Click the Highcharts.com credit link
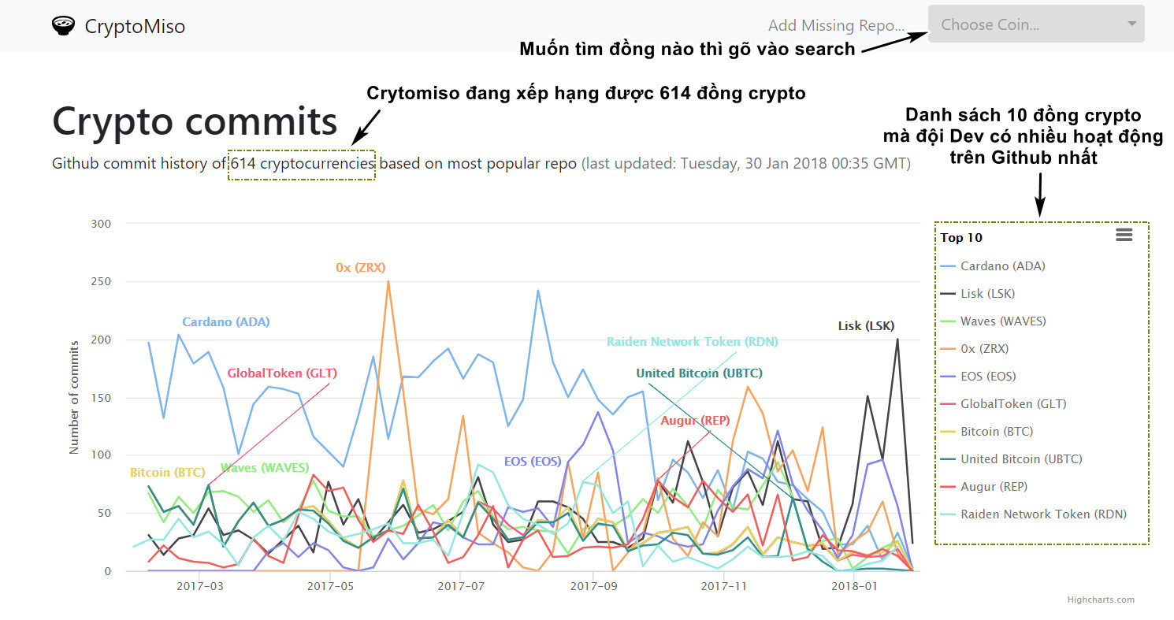Image resolution: width=1174 pixels, height=620 pixels. click(1101, 600)
